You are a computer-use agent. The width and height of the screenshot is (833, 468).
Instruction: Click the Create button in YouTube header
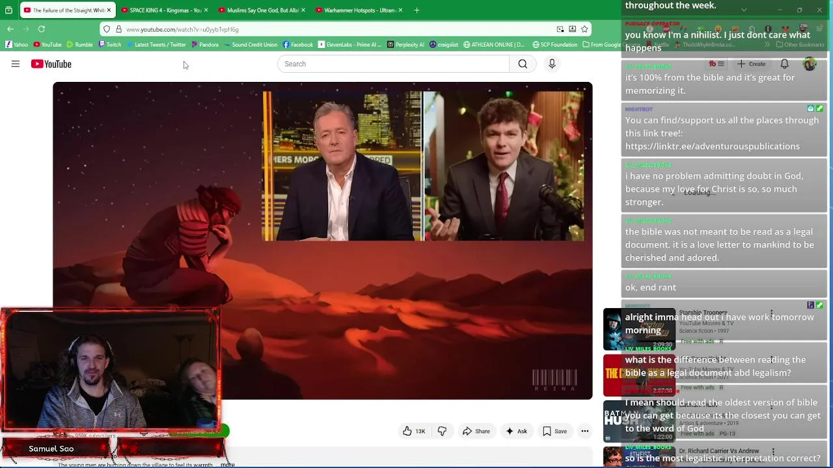(x=751, y=64)
